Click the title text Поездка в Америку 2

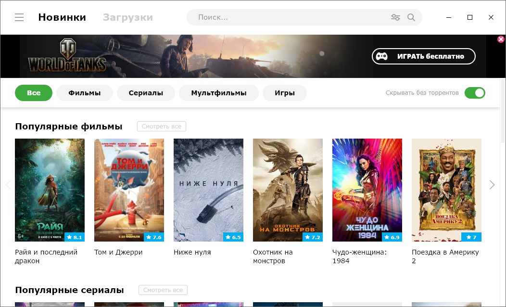click(x=445, y=256)
